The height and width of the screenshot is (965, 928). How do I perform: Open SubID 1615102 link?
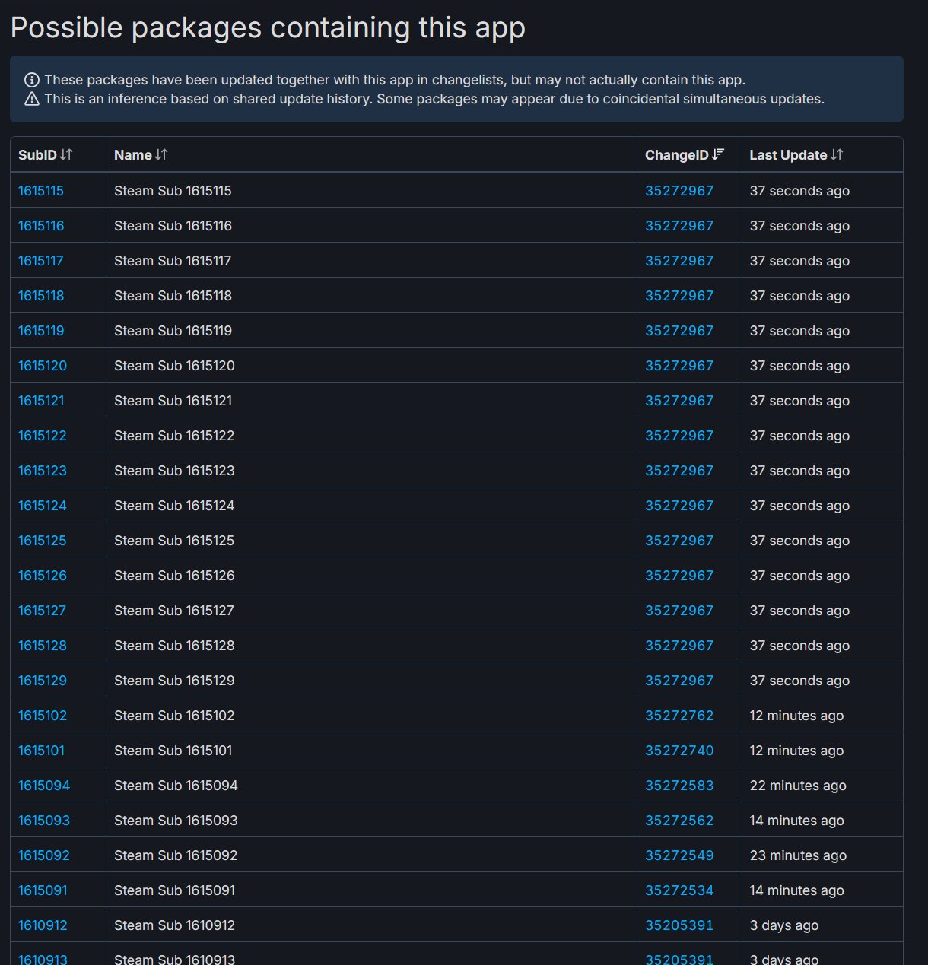point(43,716)
